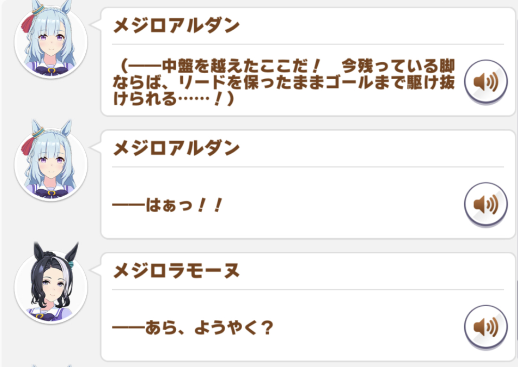Play voice clip for the はぁっ！！ line
The width and height of the screenshot is (518, 367).
485,204
